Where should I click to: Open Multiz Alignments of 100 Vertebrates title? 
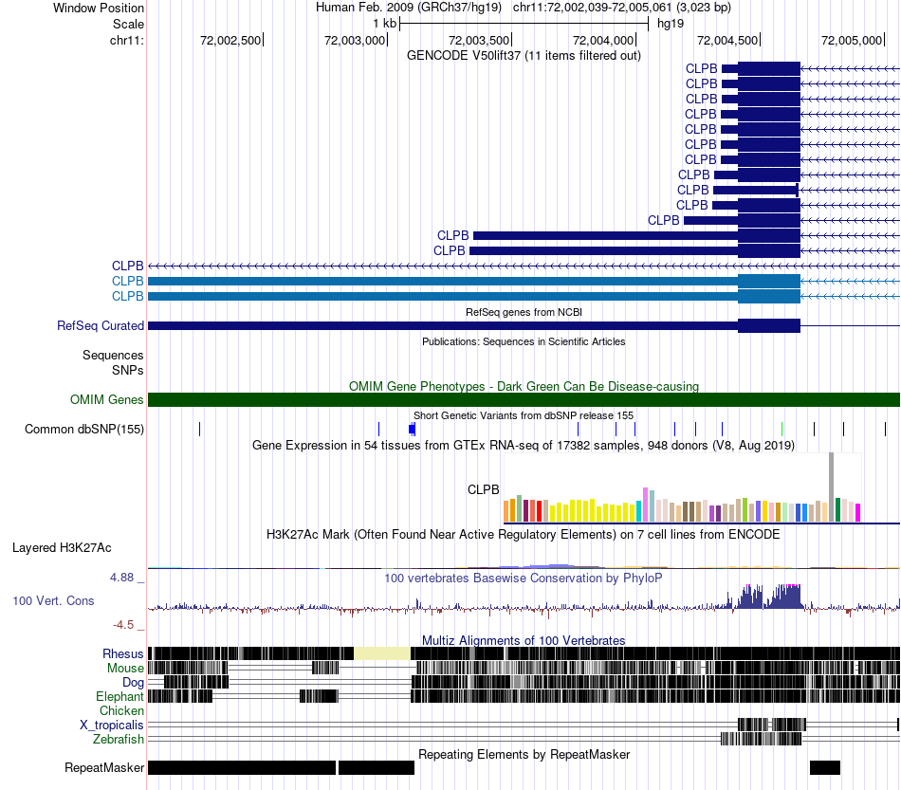[x=524, y=640]
